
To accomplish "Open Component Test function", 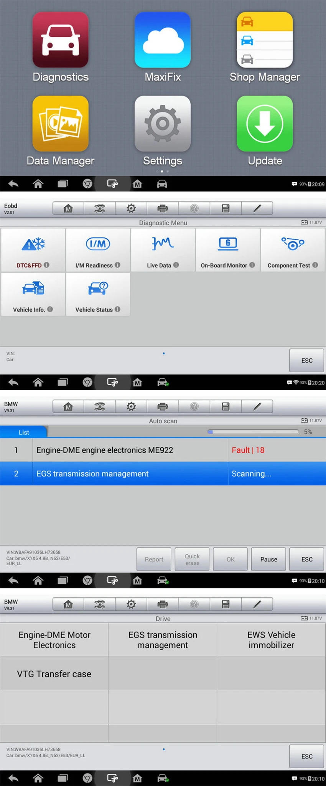I will [x=293, y=250].
